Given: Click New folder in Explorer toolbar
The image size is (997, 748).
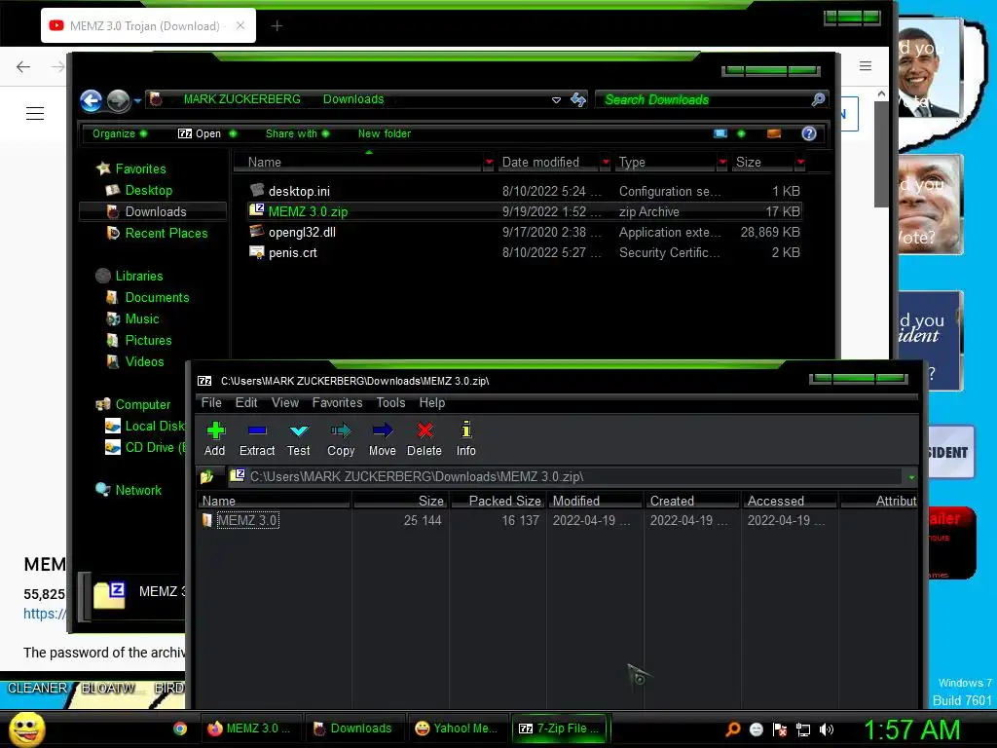Looking at the screenshot, I should pyautogui.click(x=384, y=133).
